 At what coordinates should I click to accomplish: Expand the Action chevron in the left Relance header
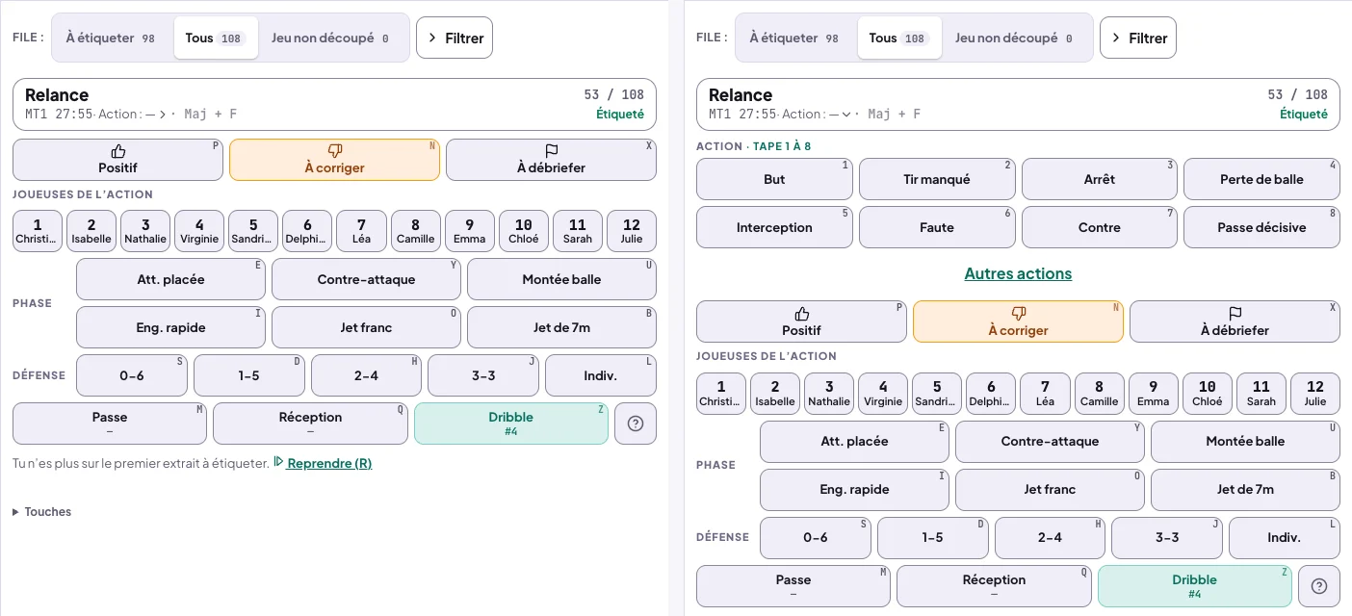pyautogui.click(x=163, y=115)
